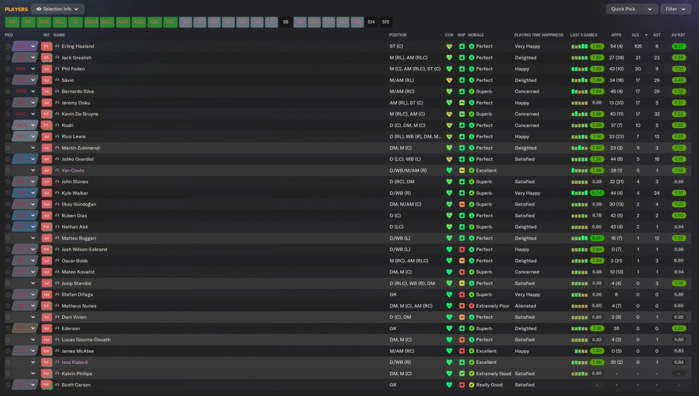Toggle the pick checkmark for Martín Zubimendi
The width and height of the screenshot is (699, 396).
[x=8, y=148]
